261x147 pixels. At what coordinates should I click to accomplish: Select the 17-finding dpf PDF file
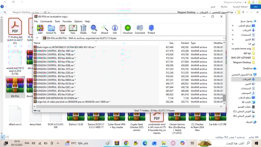click(15, 31)
